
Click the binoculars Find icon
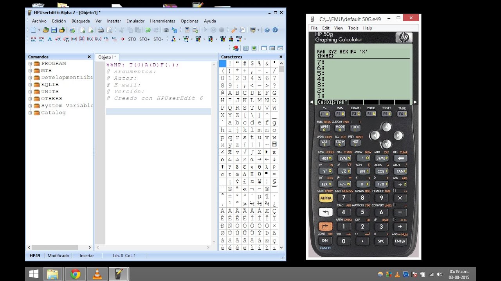pos(166,30)
